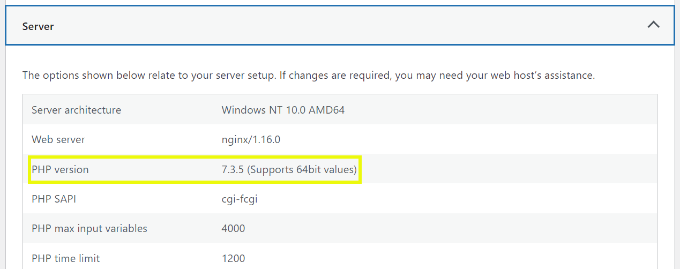Click the Windows NT 10.0 AMD64 value
This screenshot has width=680, height=269.
(283, 110)
